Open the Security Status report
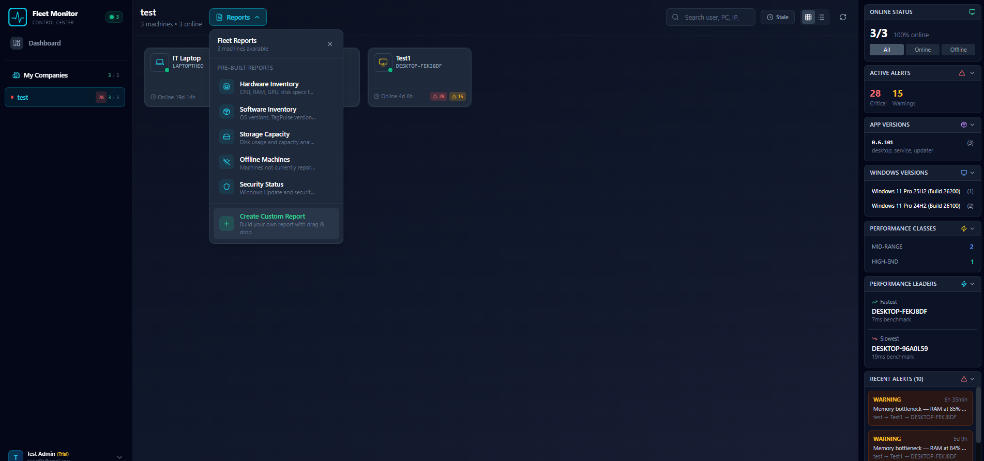The image size is (984, 461). (x=276, y=188)
